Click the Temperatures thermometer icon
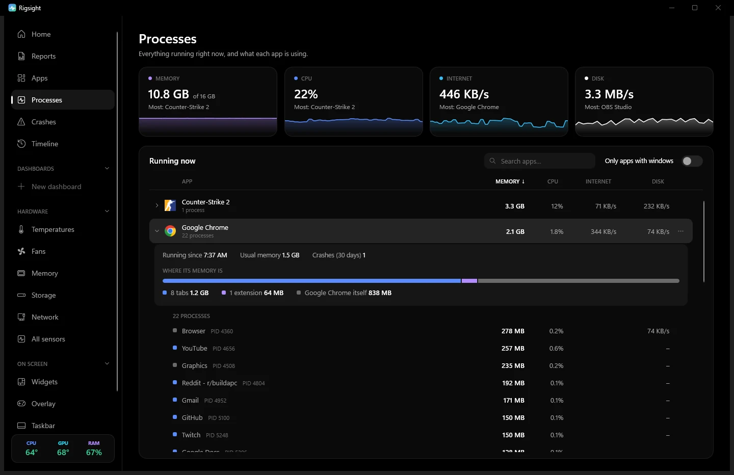The width and height of the screenshot is (734, 475). tap(21, 229)
